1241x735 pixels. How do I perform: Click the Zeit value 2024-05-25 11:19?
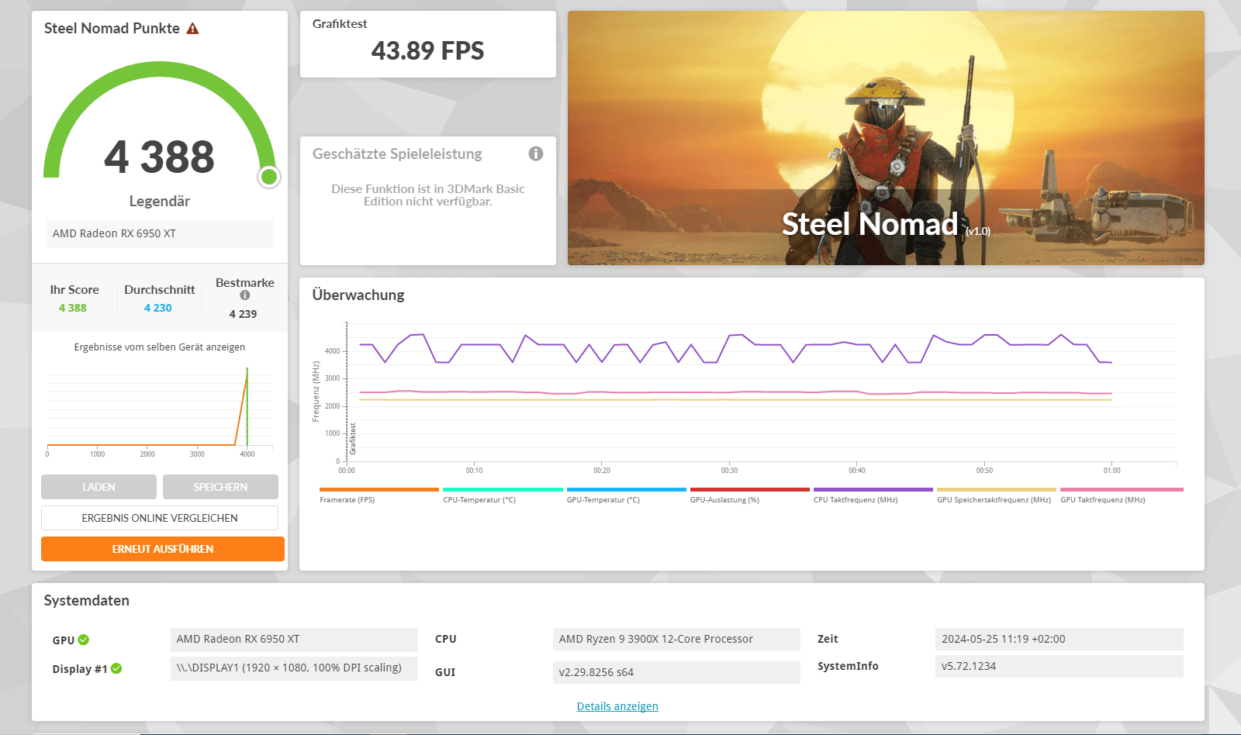click(x=1060, y=639)
